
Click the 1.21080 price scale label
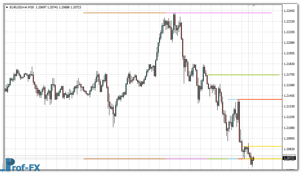tap(290, 128)
